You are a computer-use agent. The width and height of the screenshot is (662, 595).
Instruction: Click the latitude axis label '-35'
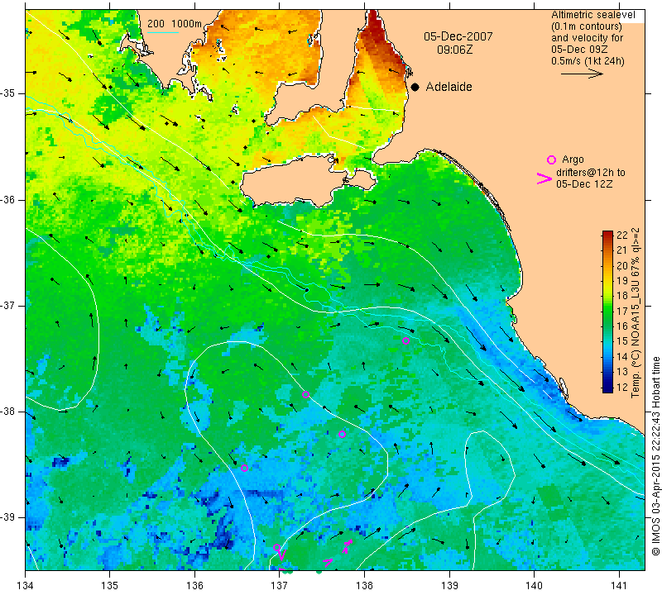click(8, 93)
